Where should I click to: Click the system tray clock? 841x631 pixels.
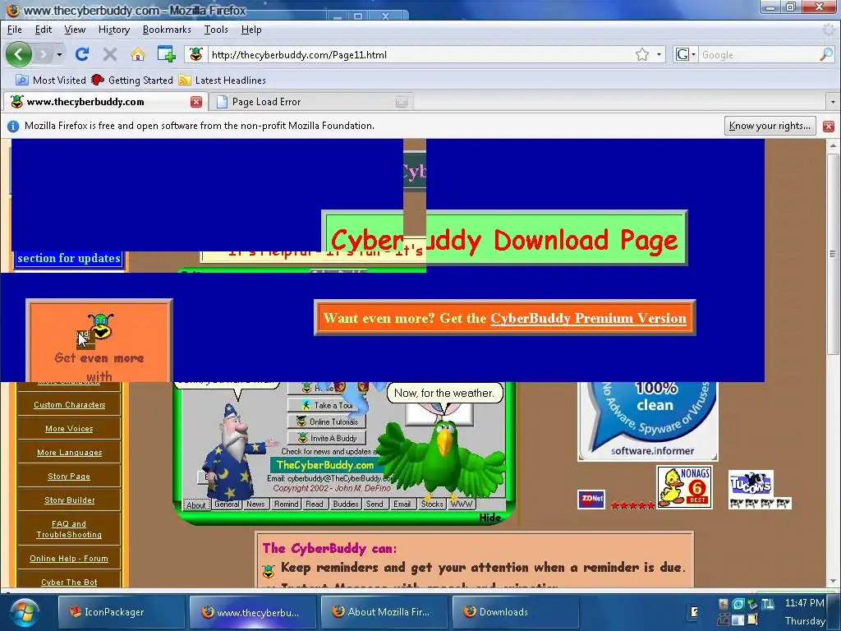[x=804, y=611]
